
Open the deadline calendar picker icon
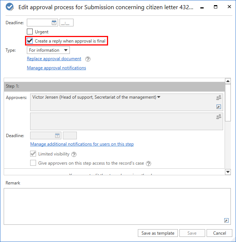[54, 23]
